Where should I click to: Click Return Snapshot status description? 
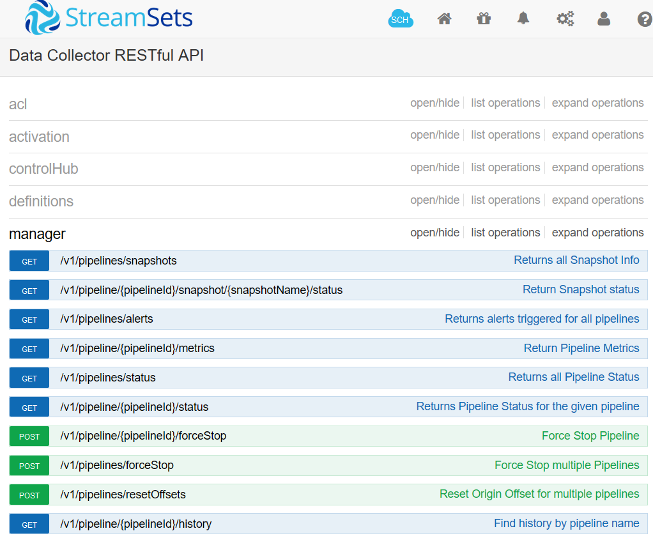tap(581, 289)
